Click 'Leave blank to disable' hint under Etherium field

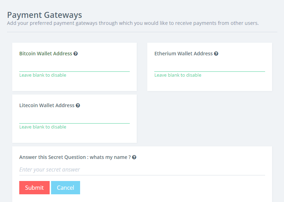pyautogui.click(x=178, y=75)
